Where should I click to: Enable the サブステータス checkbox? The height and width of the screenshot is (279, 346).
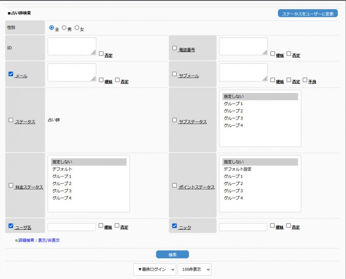tap(174, 120)
